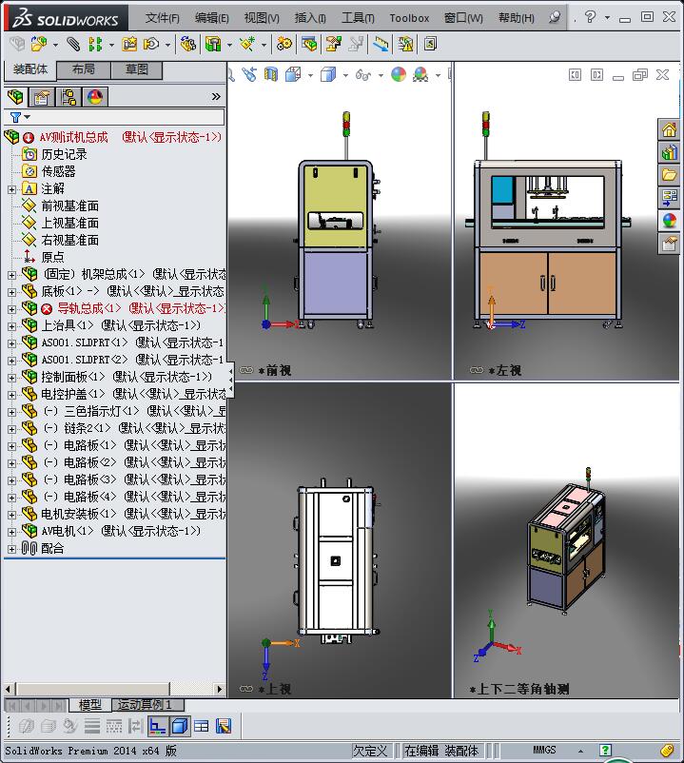Click the Smart Fasteners icon
This screenshot has height=763, width=684.
[x=129, y=45]
